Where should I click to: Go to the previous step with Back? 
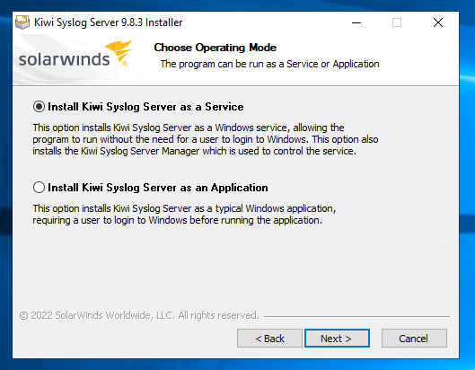[269, 339]
